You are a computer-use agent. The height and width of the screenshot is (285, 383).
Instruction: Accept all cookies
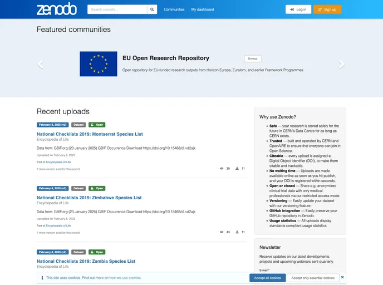[x=267, y=278]
